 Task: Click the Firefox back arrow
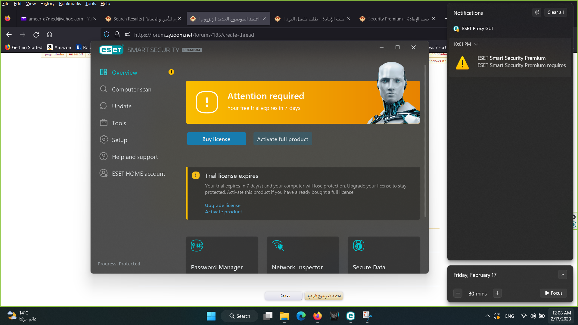[x=9, y=35]
